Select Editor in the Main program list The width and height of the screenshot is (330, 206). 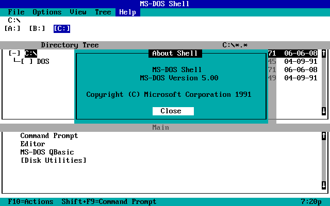tap(32, 144)
